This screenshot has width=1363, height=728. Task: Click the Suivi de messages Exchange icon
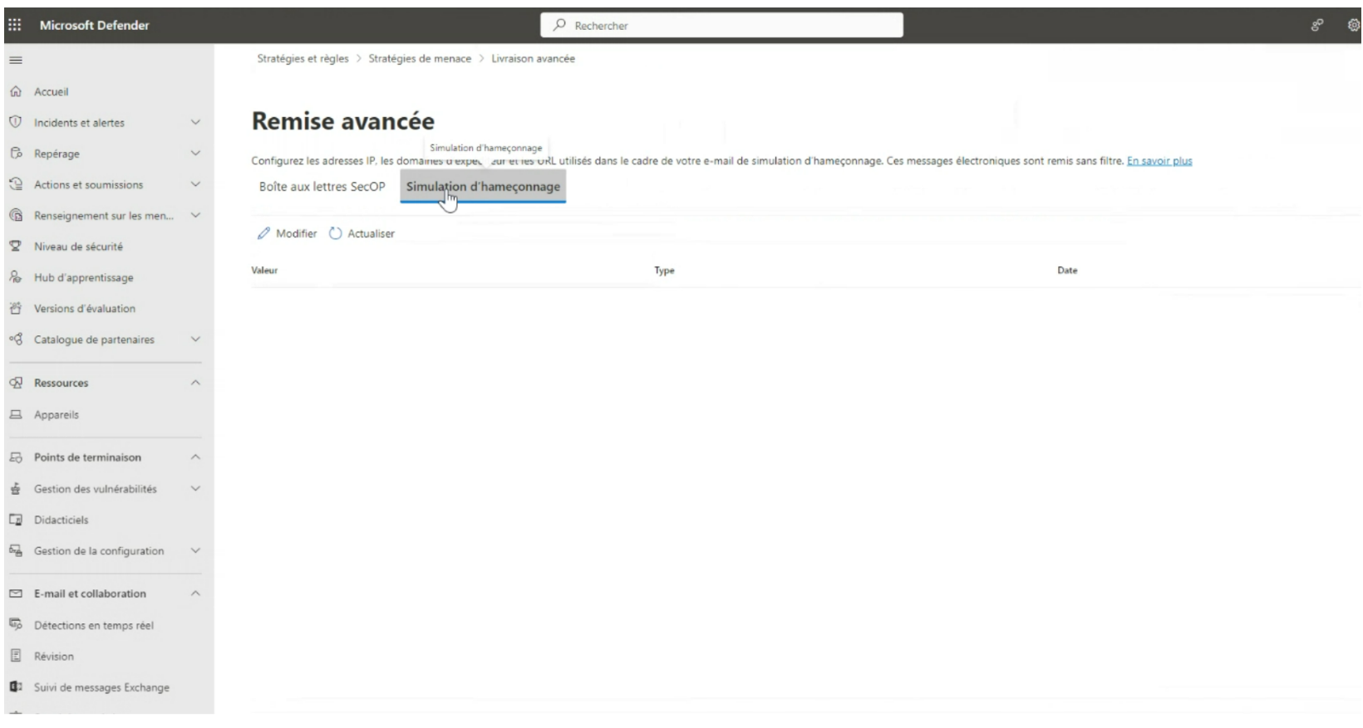(x=15, y=687)
